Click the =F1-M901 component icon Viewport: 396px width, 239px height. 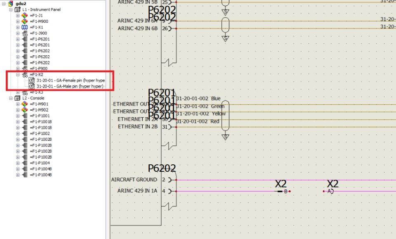(x=24, y=104)
